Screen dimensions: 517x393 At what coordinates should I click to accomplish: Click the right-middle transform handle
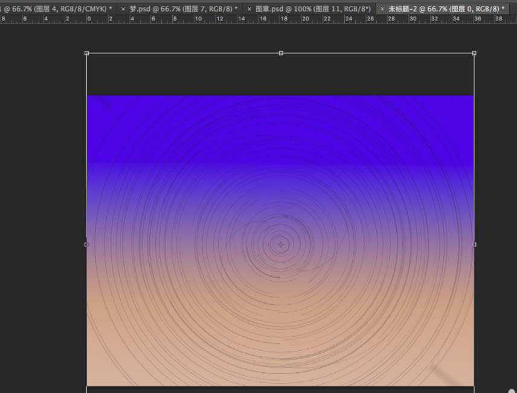click(475, 244)
